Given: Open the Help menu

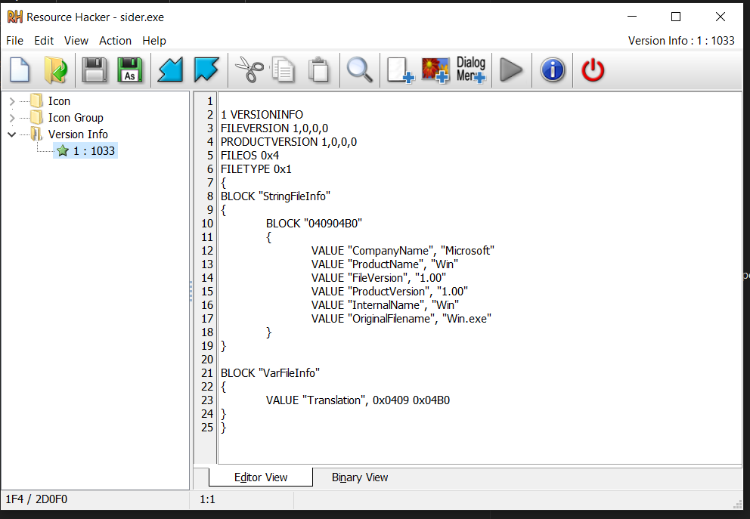Looking at the screenshot, I should (154, 41).
